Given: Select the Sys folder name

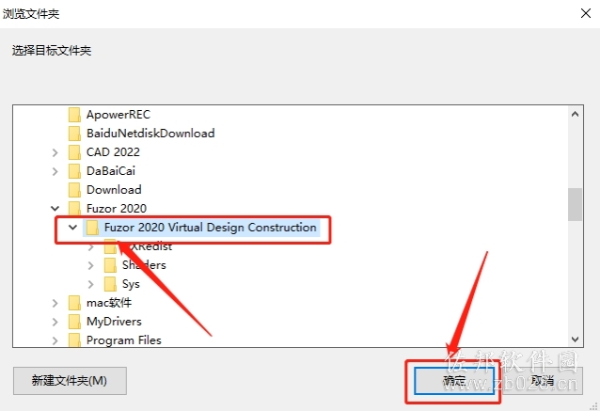Looking at the screenshot, I should pos(131,284).
